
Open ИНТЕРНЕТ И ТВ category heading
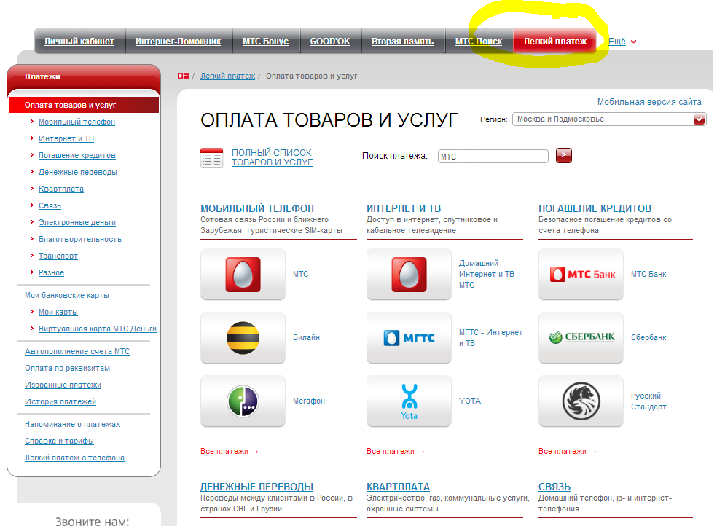(404, 208)
